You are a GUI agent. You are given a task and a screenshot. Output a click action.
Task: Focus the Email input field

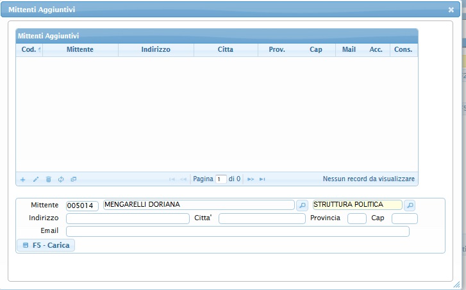tap(237, 231)
